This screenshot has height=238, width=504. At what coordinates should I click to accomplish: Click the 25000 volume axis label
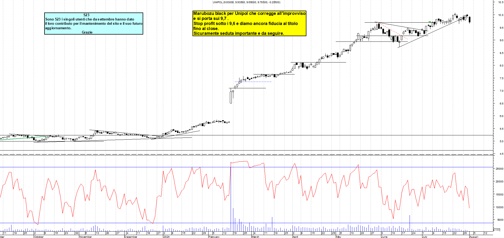coord(499,169)
